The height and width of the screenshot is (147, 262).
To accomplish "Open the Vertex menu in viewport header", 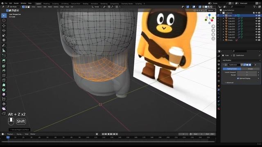I will (x=56, y=7).
